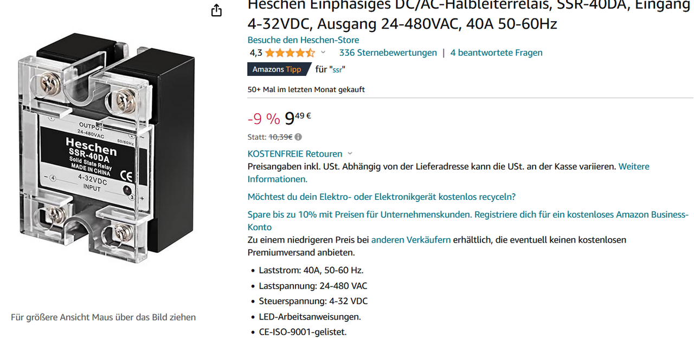View 4 beantwortete Fragen
The image size is (694, 339).
pos(496,53)
